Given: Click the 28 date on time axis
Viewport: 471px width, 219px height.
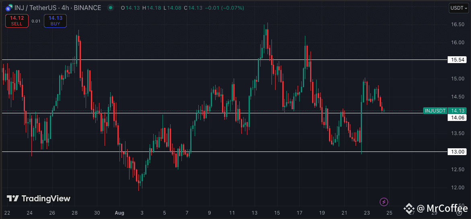Looking at the screenshot, I should point(74,213).
